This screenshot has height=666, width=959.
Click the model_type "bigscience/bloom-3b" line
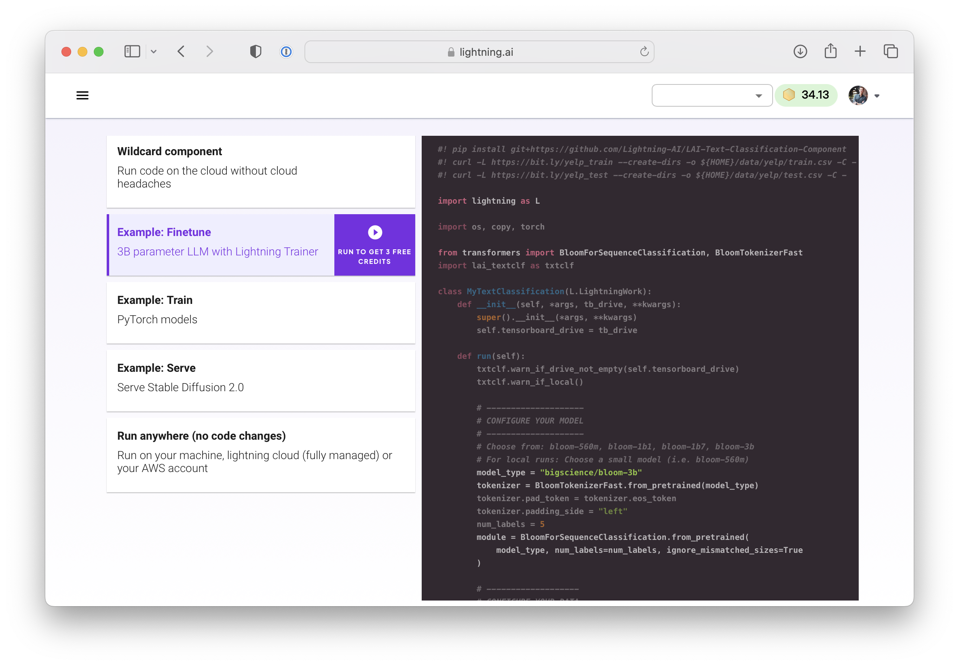pyautogui.click(x=559, y=473)
